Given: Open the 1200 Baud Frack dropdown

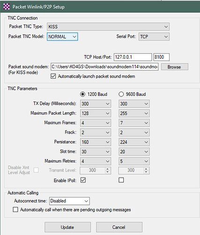Looking at the screenshot, I should pyautogui.click(x=96, y=133).
